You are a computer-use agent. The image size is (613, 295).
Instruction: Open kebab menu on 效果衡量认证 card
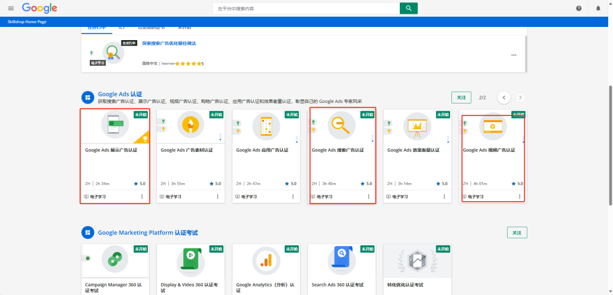444,196
